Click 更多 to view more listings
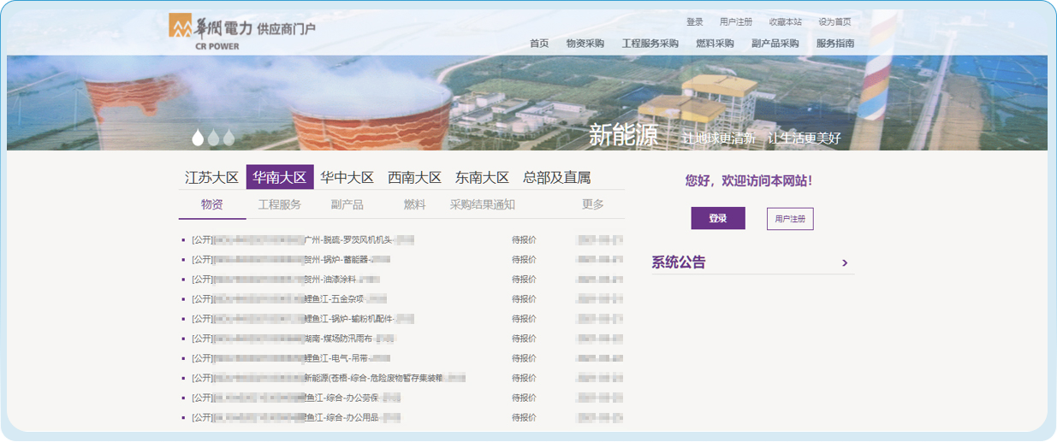The image size is (1057, 442). tap(592, 204)
